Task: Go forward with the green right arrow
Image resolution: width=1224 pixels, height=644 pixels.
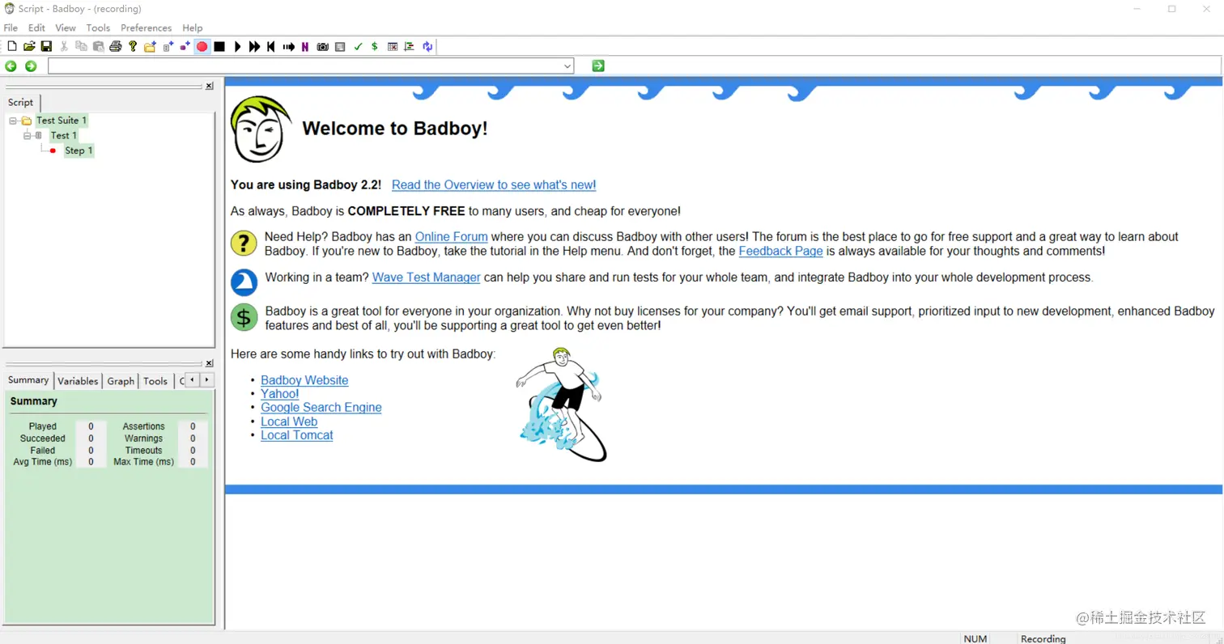Action: click(31, 66)
